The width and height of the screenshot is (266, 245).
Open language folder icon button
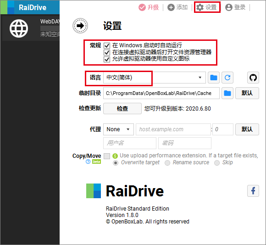(x=214, y=78)
